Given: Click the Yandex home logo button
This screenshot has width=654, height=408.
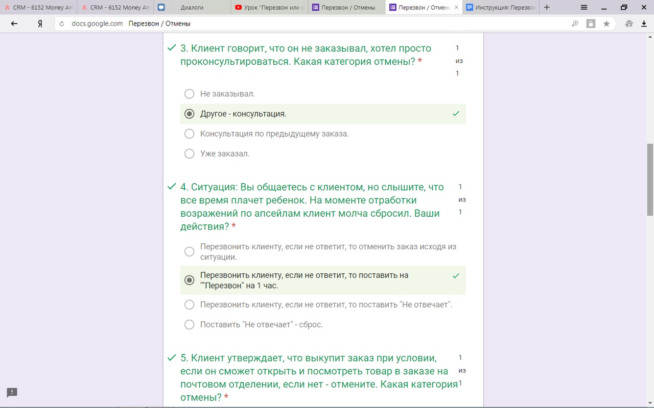Looking at the screenshot, I should tap(40, 23).
